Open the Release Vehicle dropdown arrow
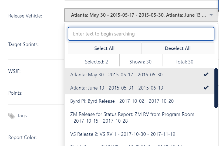Screen dimensions: 219x146 [211, 15]
